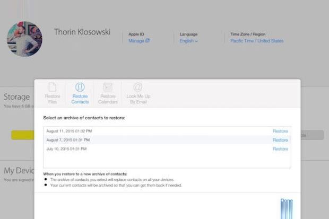Click 'When you restore to a new archive' text

[85, 174]
